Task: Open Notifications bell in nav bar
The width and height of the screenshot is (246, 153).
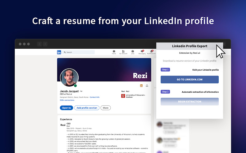Action: pos(151,52)
